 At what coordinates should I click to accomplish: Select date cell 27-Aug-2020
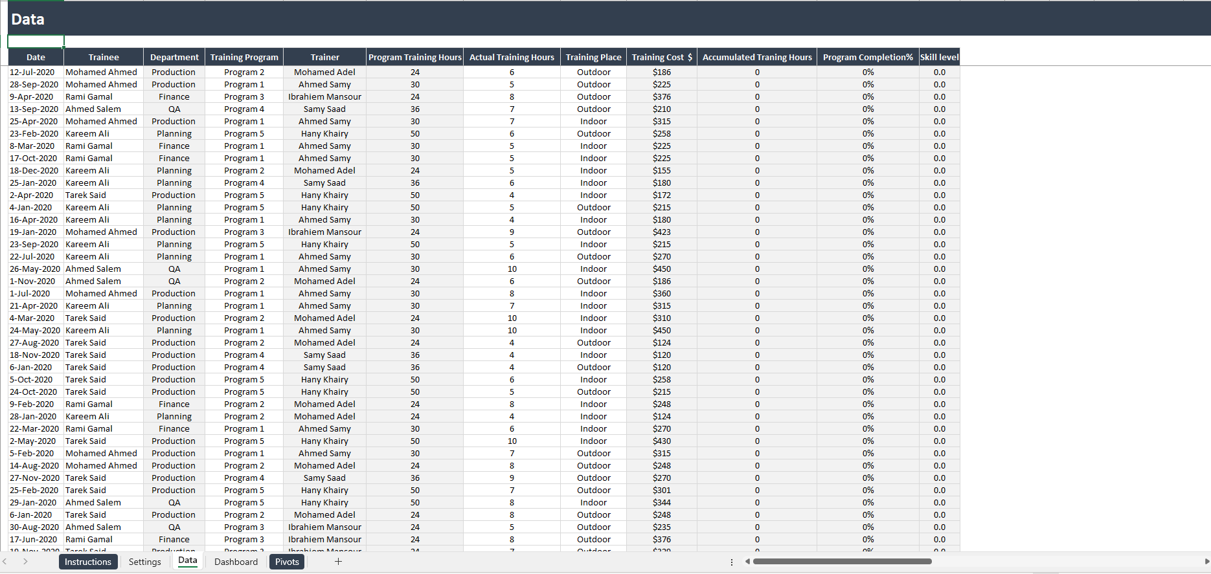36,343
